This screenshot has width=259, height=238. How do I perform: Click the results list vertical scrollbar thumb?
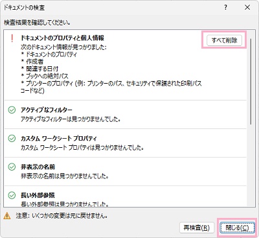pyautogui.click(x=251, y=82)
